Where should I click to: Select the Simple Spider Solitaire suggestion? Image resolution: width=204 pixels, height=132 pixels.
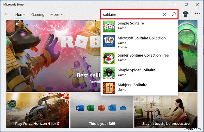coord(139,73)
